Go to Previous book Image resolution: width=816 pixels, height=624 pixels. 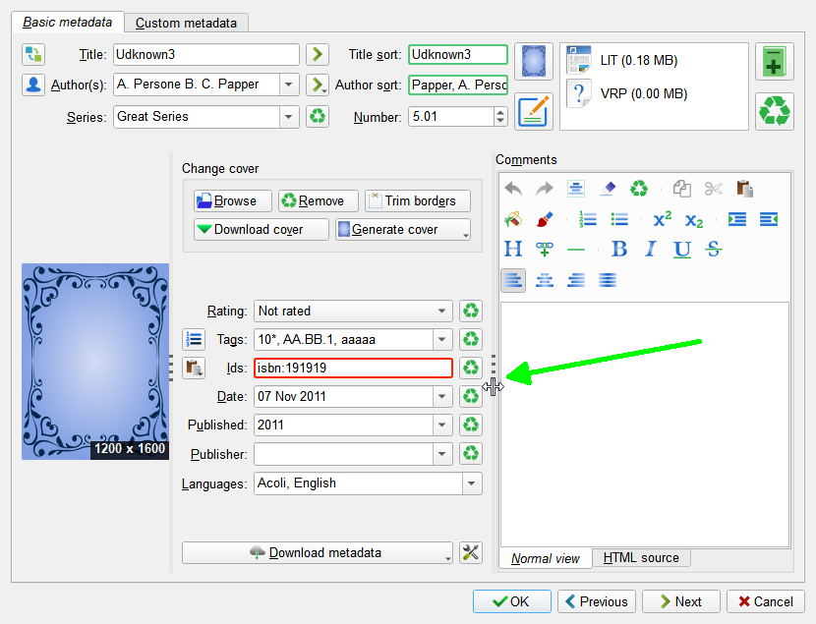597,601
